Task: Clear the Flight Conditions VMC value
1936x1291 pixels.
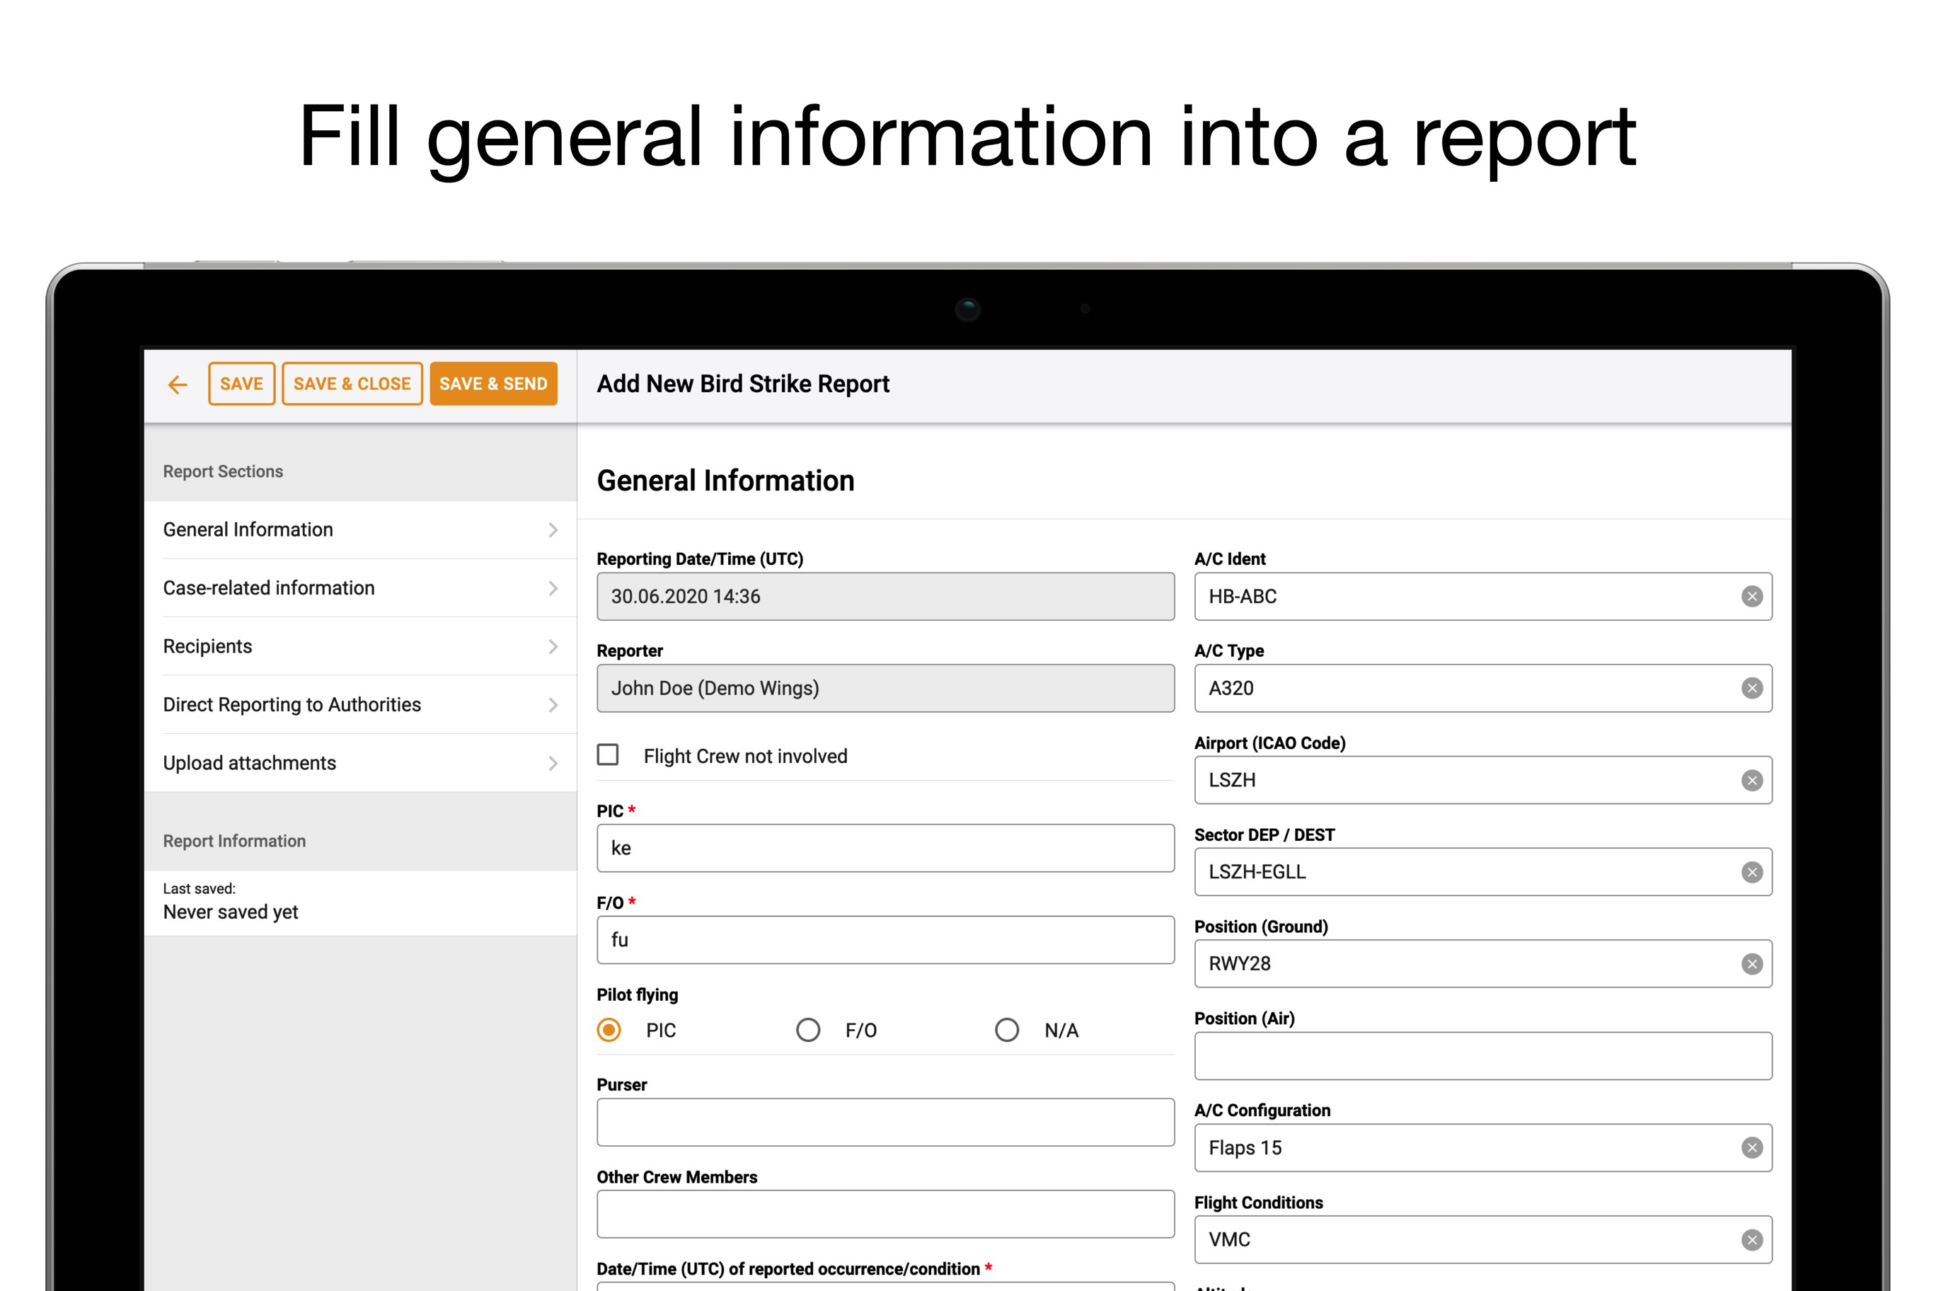Action: (x=1751, y=1240)
